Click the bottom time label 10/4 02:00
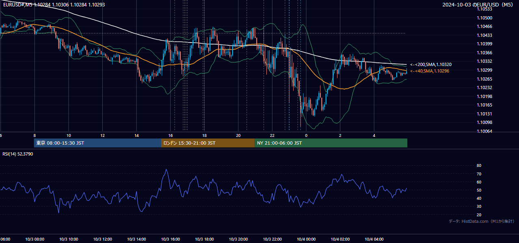The width and height of the screenshot is (519, 243). [x=340, y=239]
